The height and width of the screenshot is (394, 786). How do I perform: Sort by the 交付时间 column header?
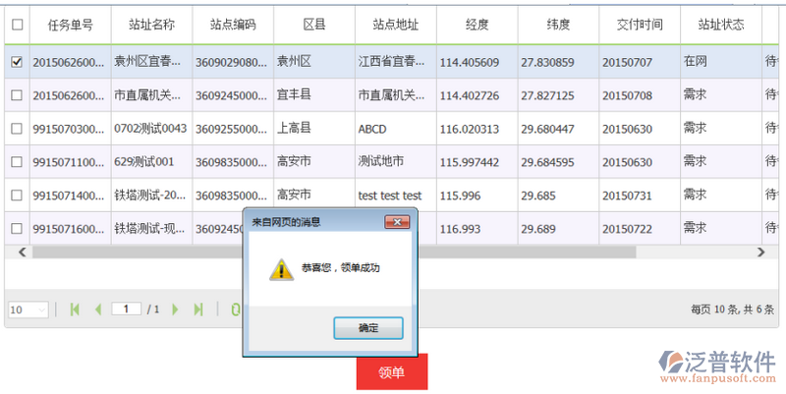639,24
